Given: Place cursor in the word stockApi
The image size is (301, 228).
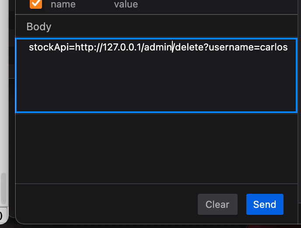Looking at the screenshot, I should click(x=47, y=47).
